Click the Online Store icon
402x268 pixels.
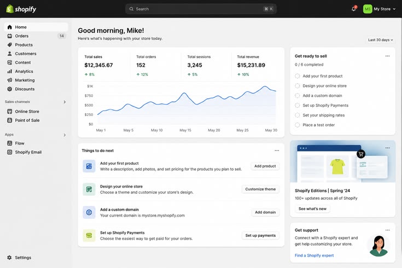pos(10,112)
